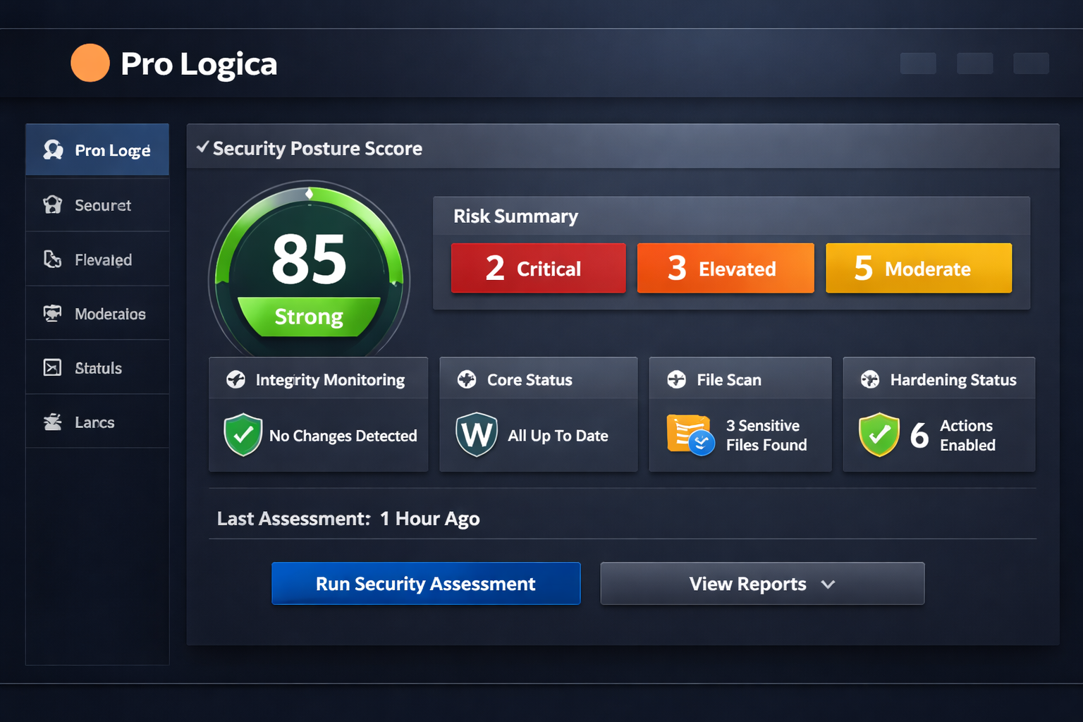This screenshot has height=722, width=1083.
Task: Toggle the Hardening Status green checkmark
Action: 879,435
